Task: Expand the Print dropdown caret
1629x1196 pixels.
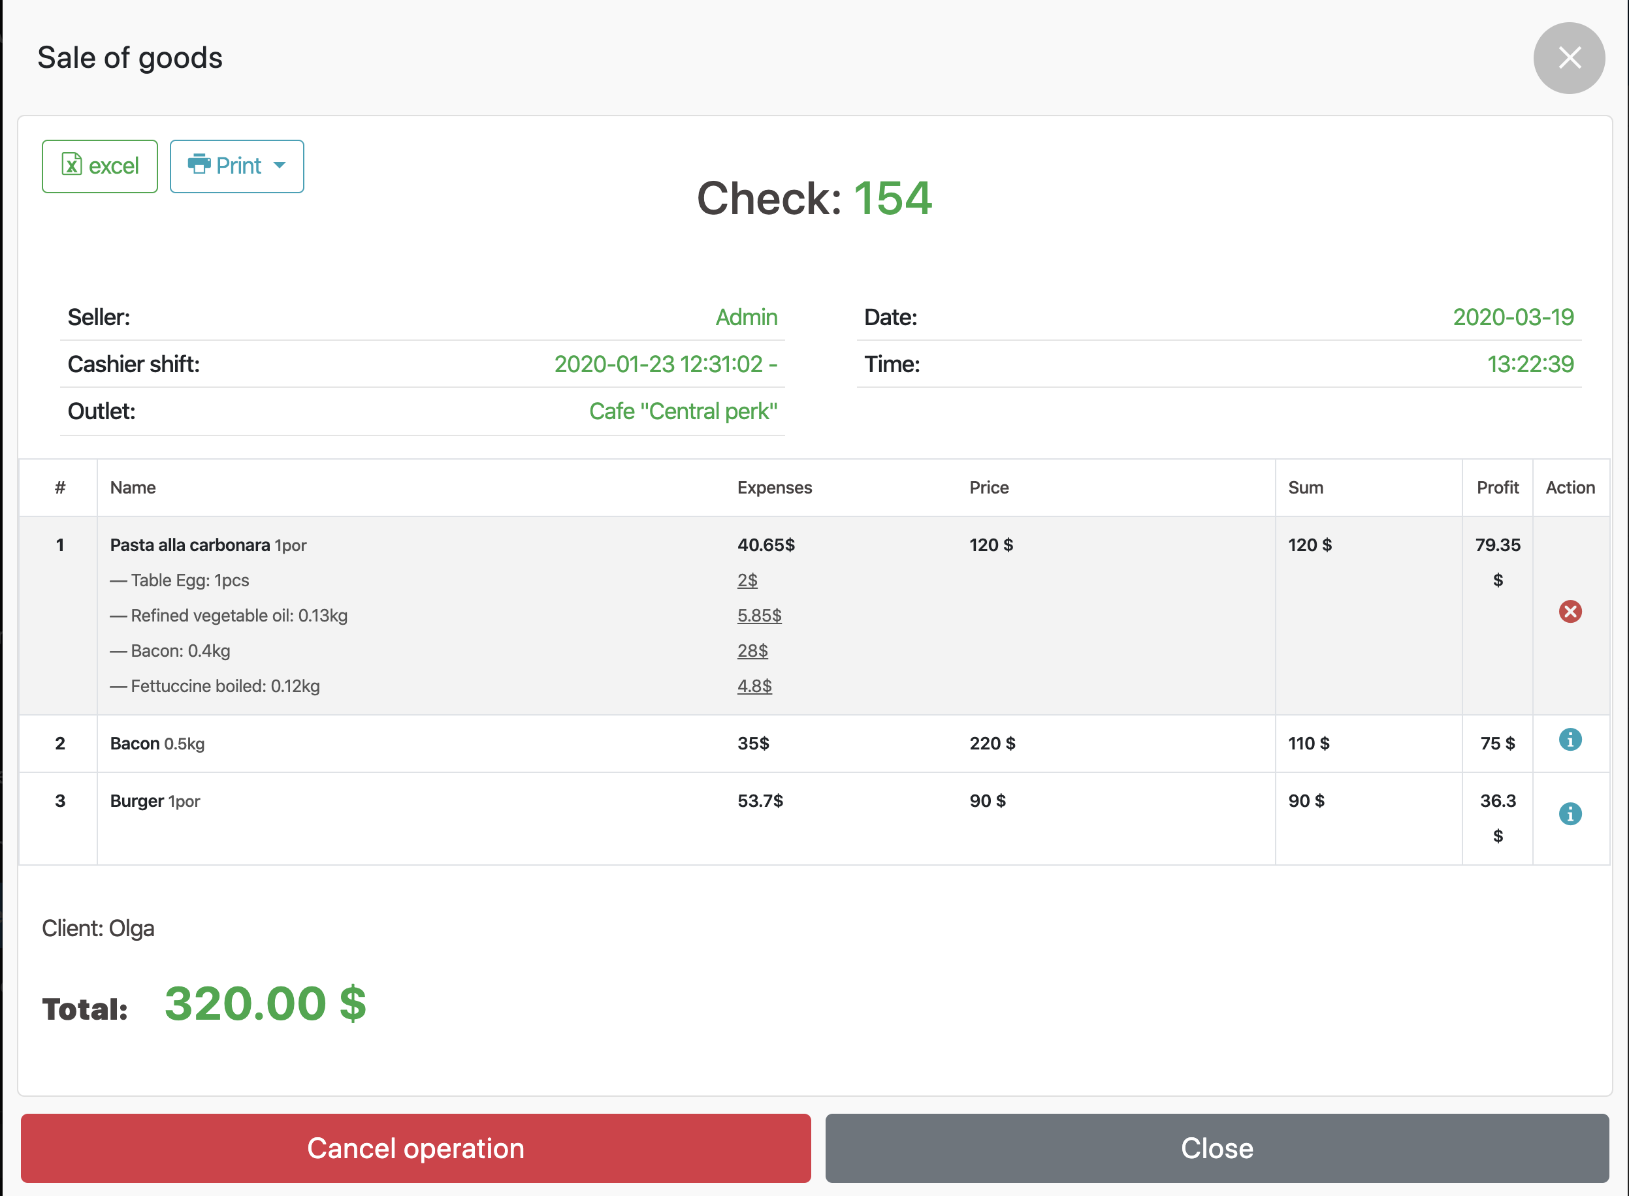Action: 280,166
